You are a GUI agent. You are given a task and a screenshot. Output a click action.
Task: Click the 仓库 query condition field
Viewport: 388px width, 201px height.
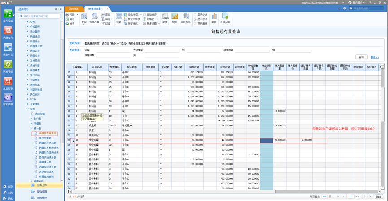113,50
